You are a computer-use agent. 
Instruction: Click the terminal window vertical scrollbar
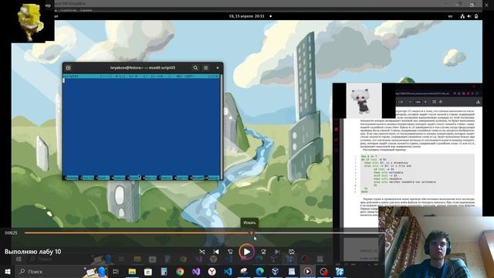click(x=222, y=127)
